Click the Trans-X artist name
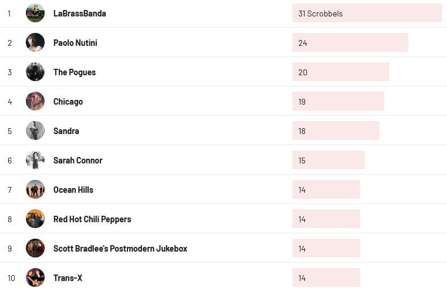447x291 pixels. click(68, 278)
